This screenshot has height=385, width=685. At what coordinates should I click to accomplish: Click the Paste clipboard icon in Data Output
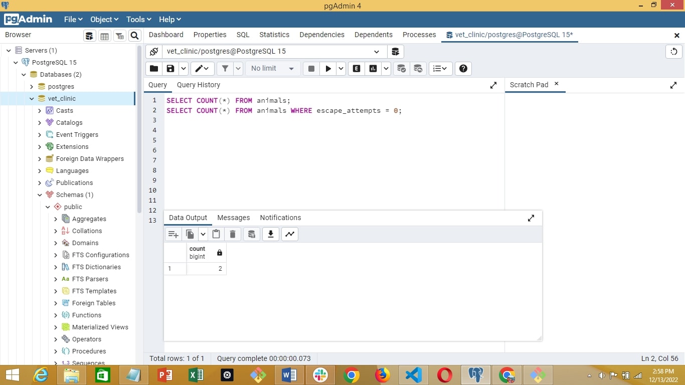pyautogui.click(x=216, y=234)
